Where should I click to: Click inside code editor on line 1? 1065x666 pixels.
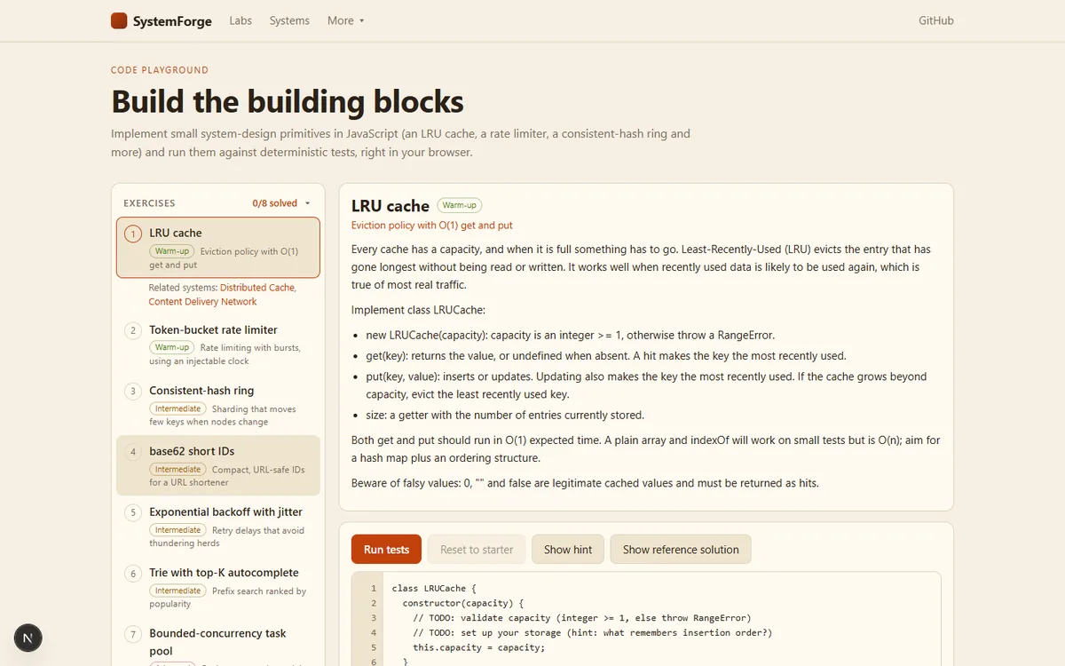point(434,588)
